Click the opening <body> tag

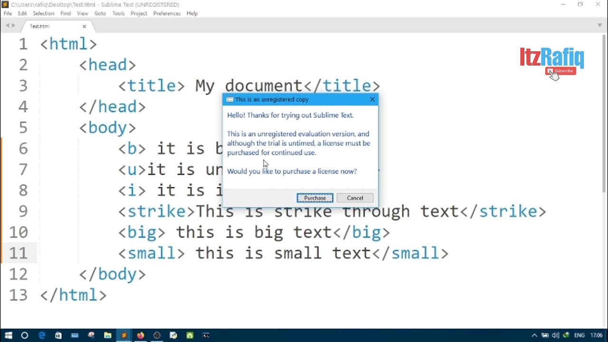pos(108,128)
